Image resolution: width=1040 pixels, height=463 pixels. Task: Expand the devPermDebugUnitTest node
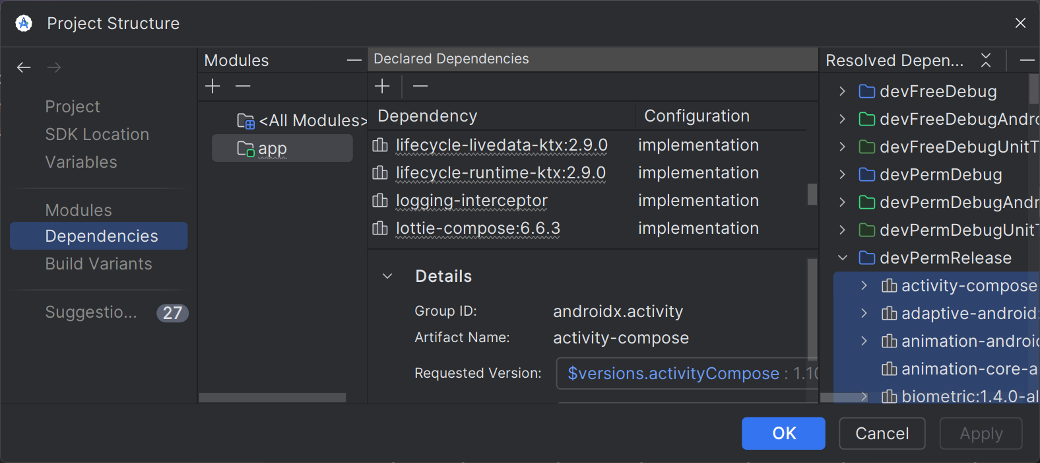[x=842, y=230]
